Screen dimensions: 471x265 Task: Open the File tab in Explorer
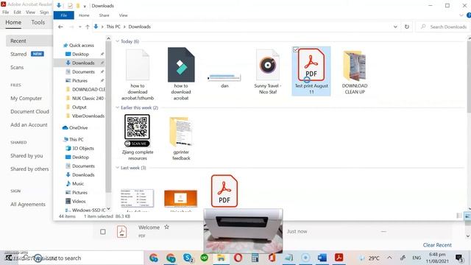coord(64,15)
